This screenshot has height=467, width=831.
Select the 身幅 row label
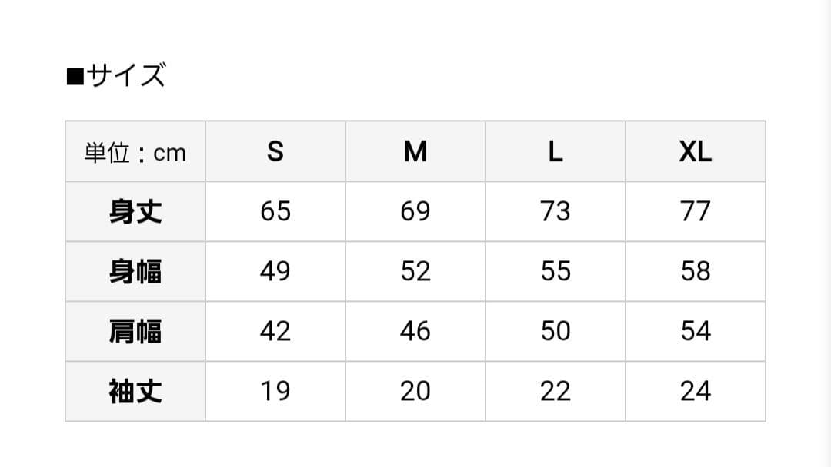point(135,271)
